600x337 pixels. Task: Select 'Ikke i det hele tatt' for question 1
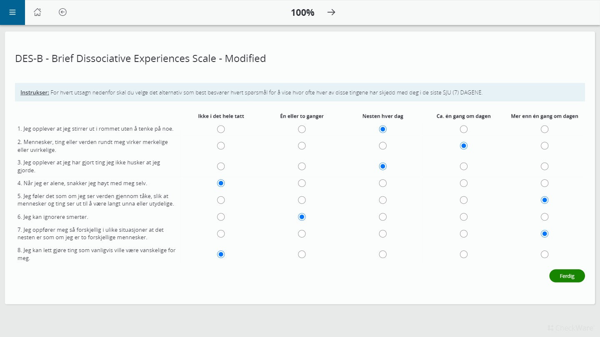pos(221,129)
